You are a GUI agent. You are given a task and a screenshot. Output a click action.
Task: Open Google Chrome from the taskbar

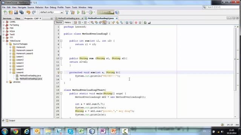pos(15,131)
